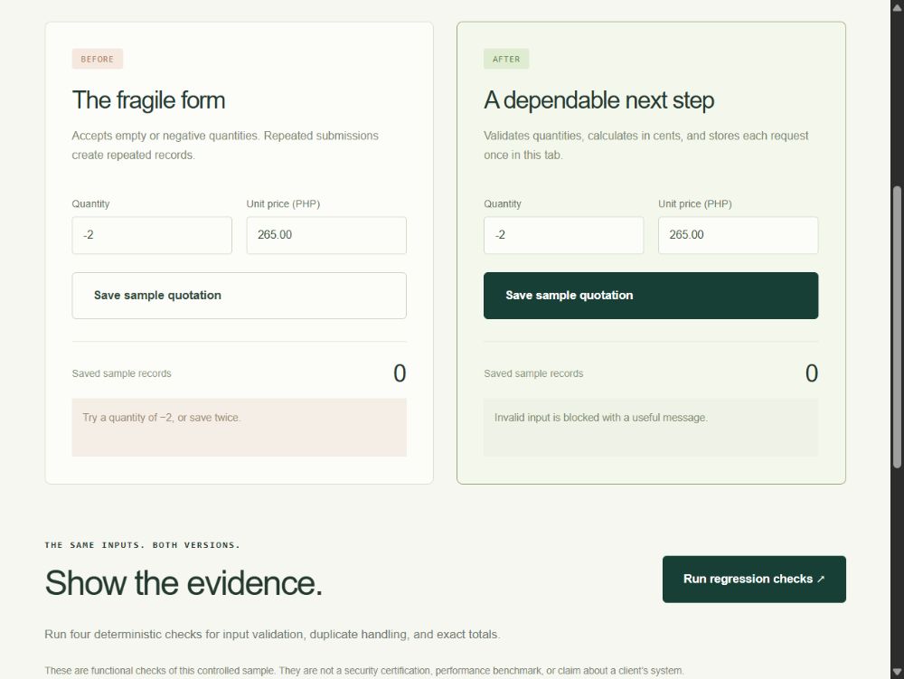Click the 'Saved sample records' label in Before card
904x679 pixels.
coord(122,373)
